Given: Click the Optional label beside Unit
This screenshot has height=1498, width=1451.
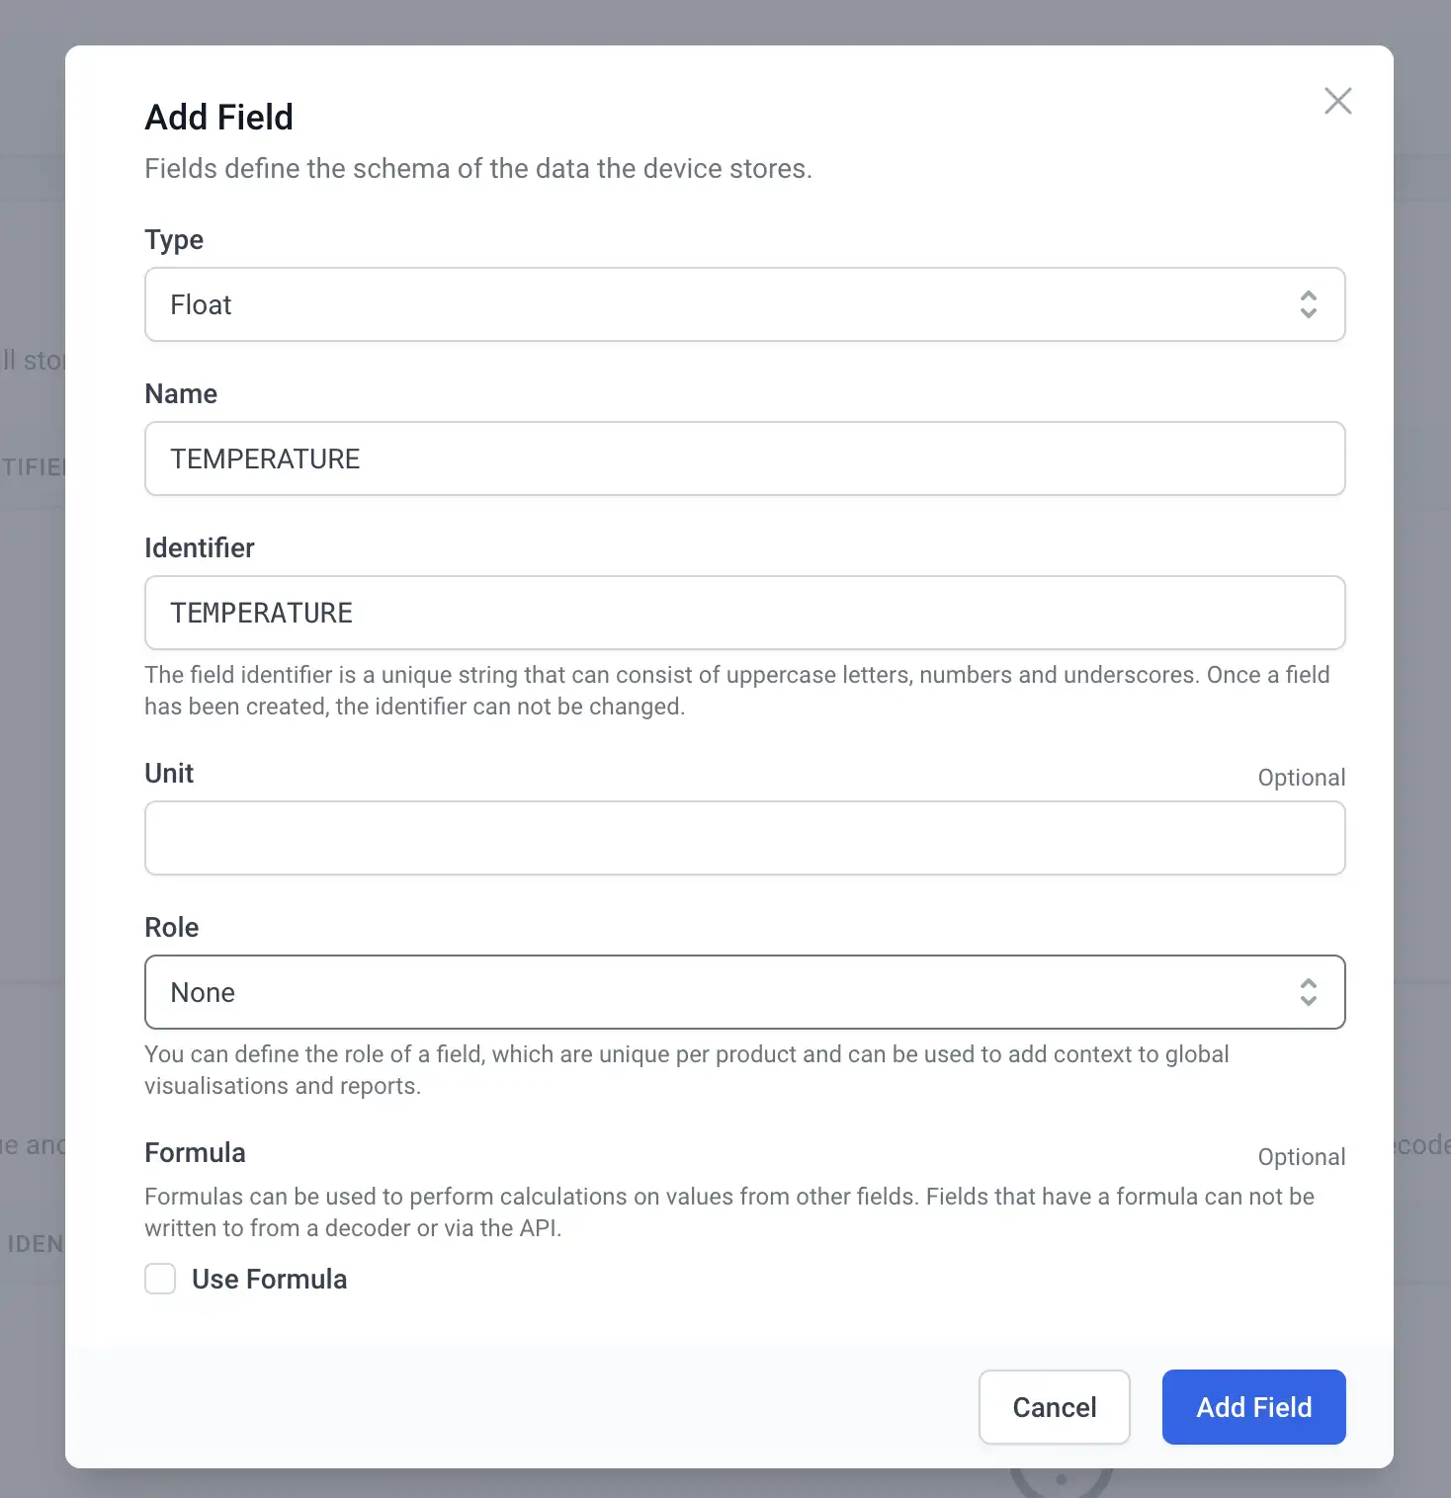Looking at the screenshot, I should 1301,778.
